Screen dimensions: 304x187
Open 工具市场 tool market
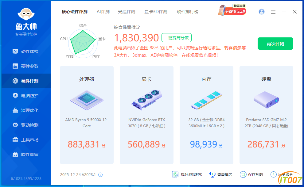pyautogui.click(x=26, y=140)
